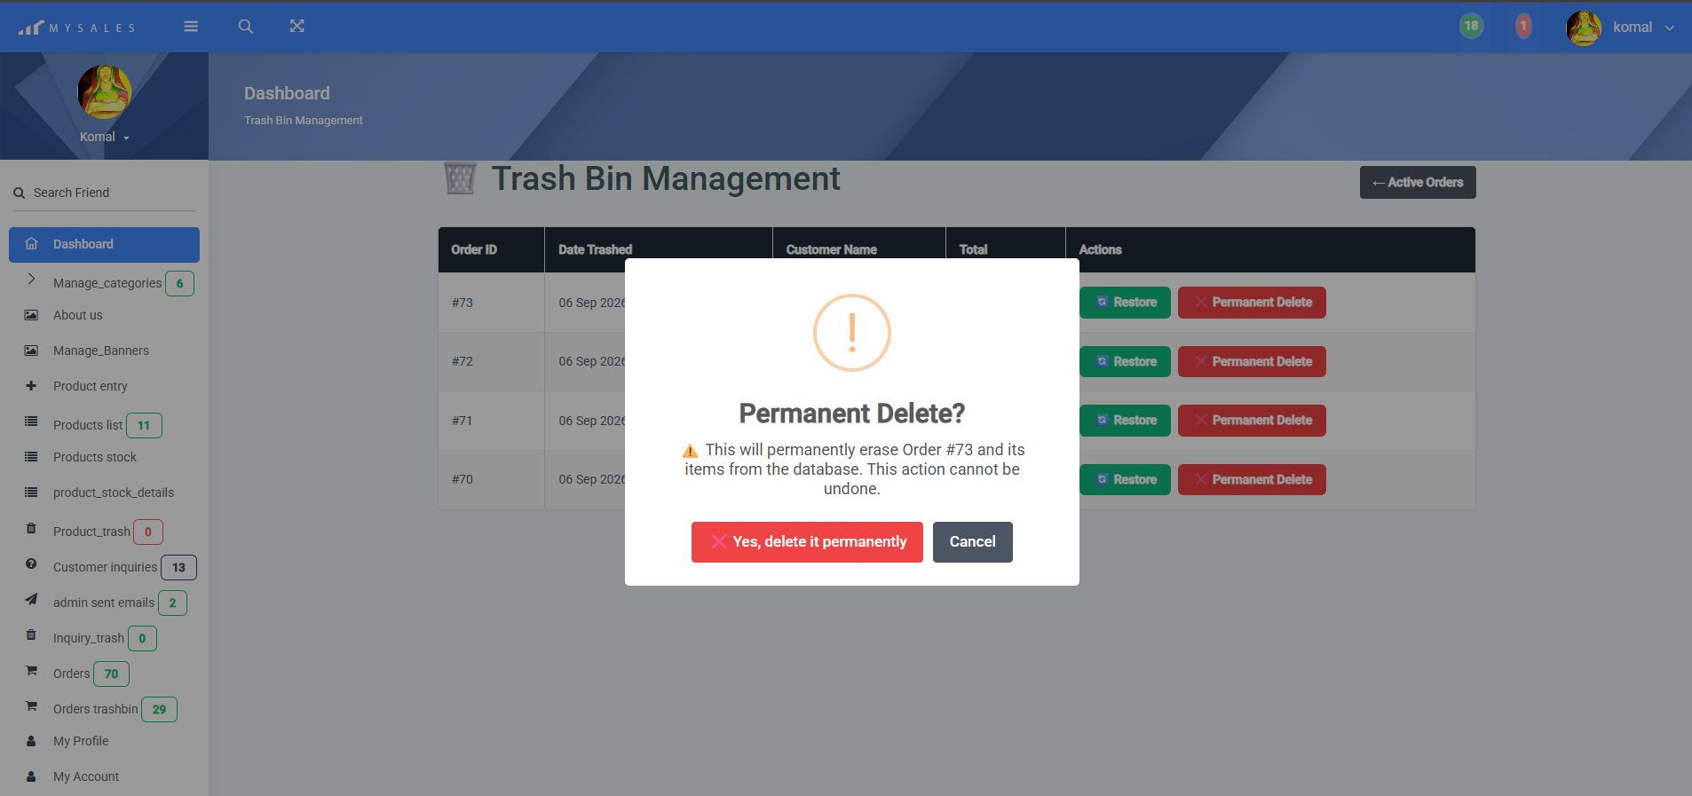Click the paper plane icon beside admin sent emails

click(31, 599)
